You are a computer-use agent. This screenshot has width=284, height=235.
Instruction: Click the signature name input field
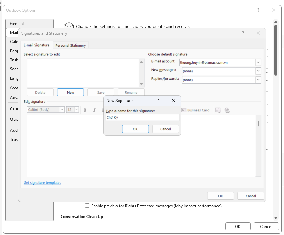coord(142,117)
